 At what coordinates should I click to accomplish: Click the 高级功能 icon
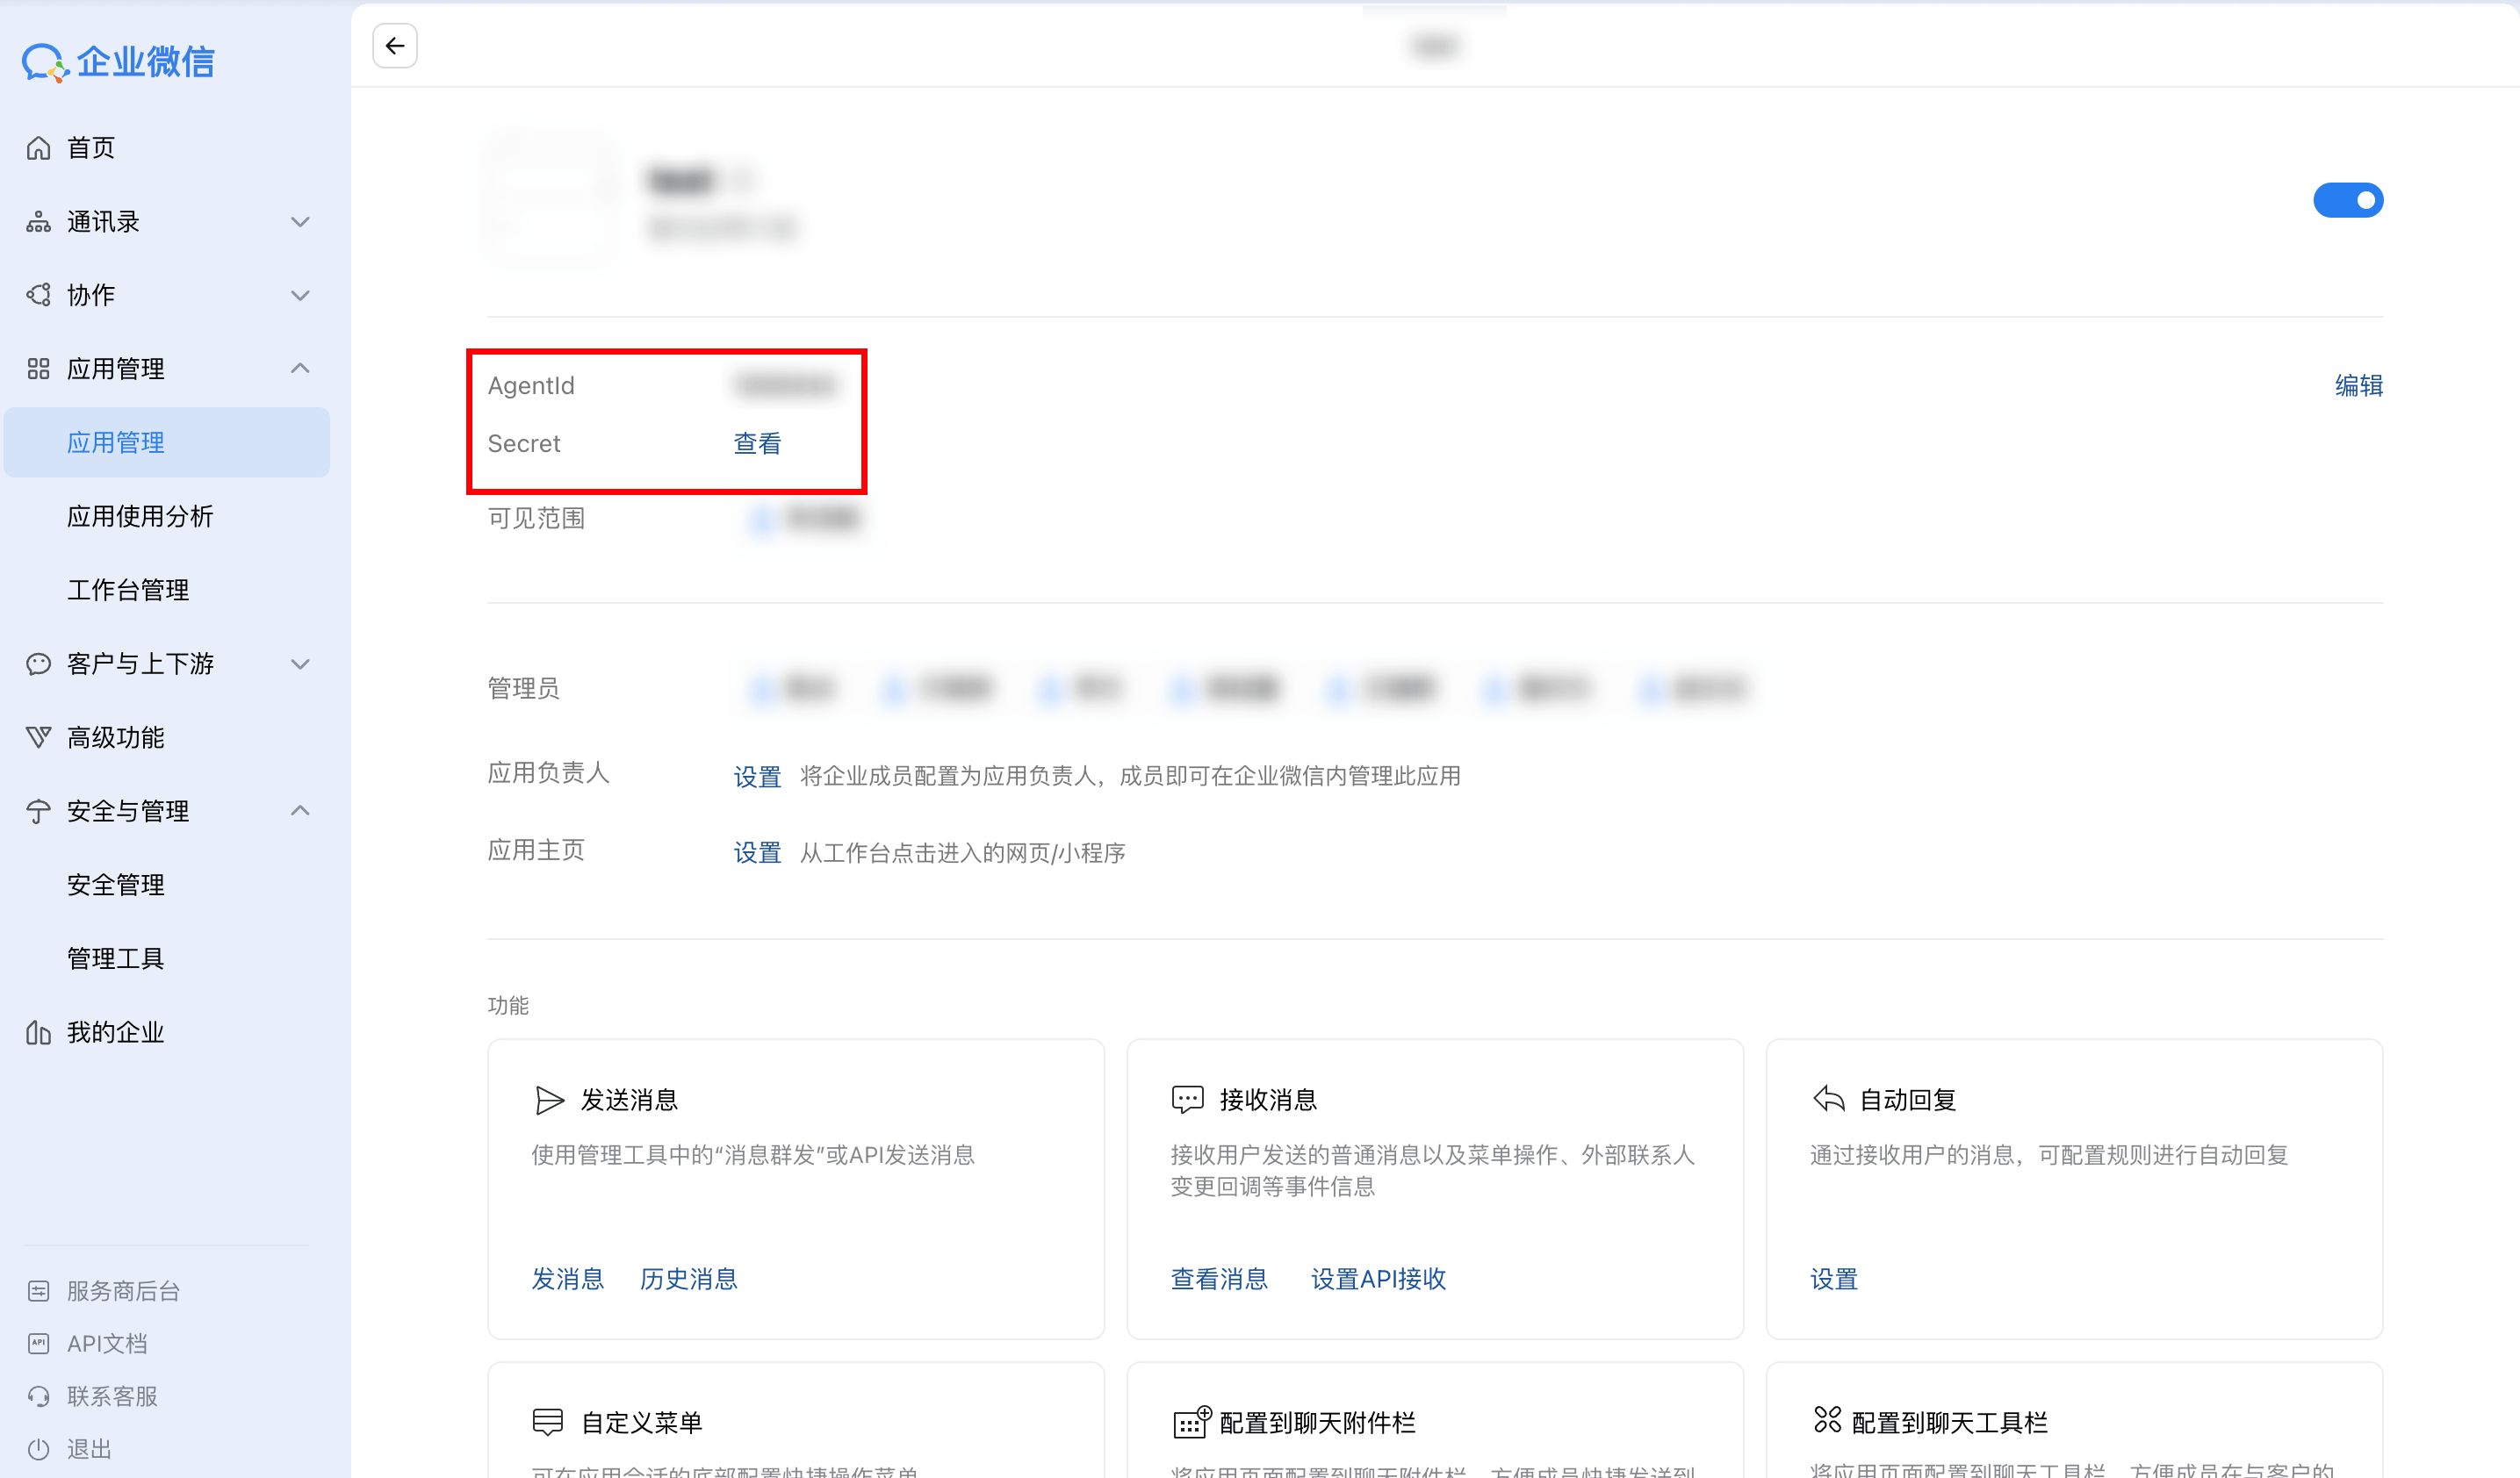point(38,737)
